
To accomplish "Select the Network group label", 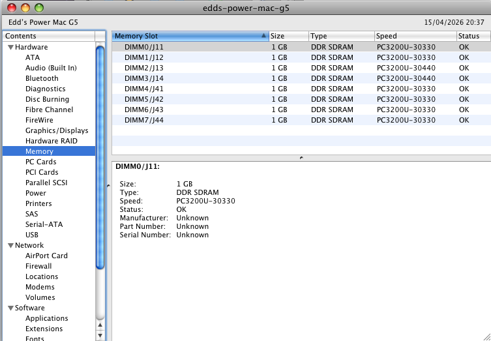I will pos(29,246).
